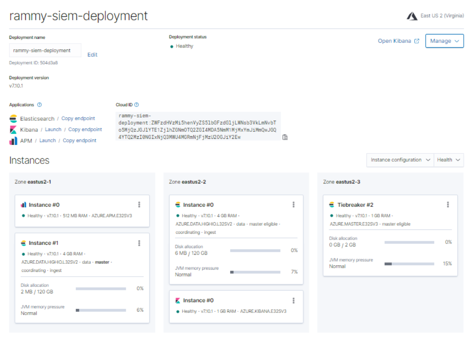
Task: Click Edit next to deployment name
Action: point(92,55)
